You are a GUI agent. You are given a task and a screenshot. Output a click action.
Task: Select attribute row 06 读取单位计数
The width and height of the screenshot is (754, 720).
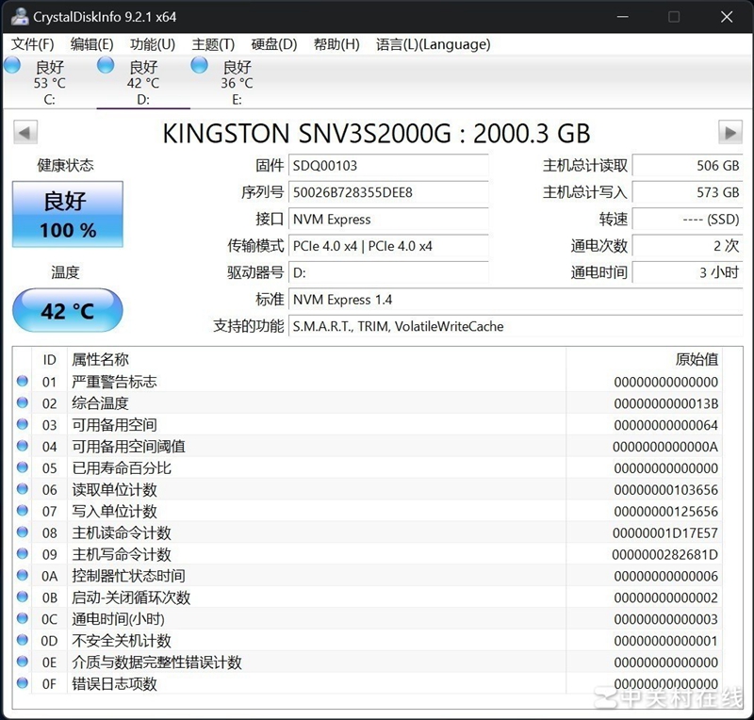pyautogui.click(x=368, y=490)
